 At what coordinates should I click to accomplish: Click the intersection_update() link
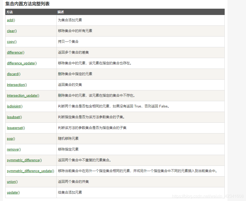[x=23, y=96]
